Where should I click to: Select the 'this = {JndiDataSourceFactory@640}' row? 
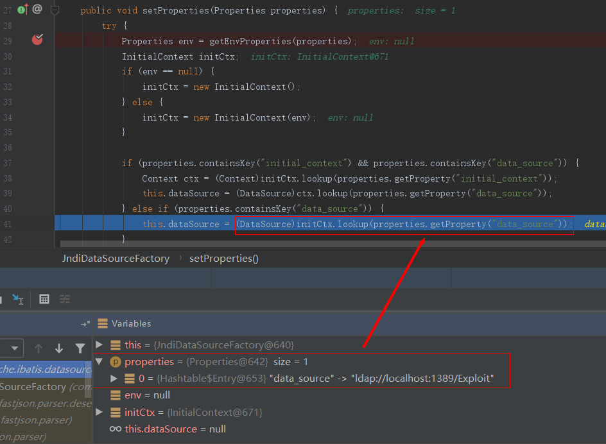349,345
